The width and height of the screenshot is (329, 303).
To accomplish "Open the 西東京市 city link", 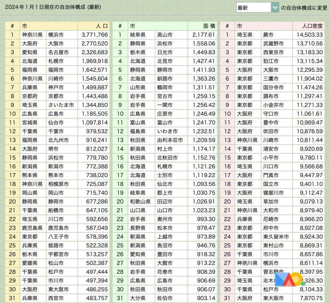I will (273, 52).
